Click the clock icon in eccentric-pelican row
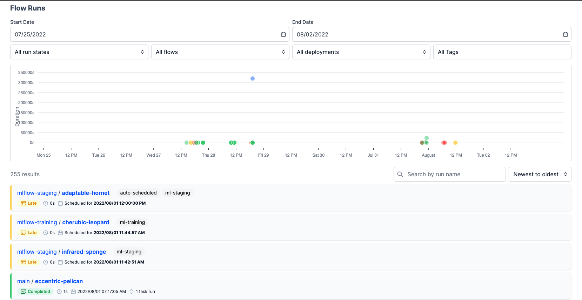The height and width of the screenshot is (300, 582). [x=59, y=292]
